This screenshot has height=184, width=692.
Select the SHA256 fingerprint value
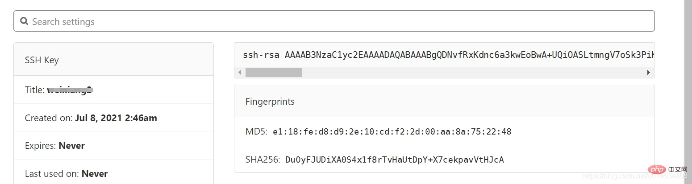coord(394,159)
